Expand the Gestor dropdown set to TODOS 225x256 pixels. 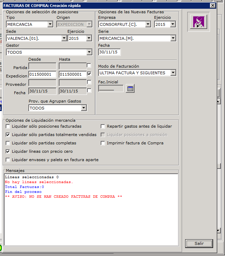89,52
